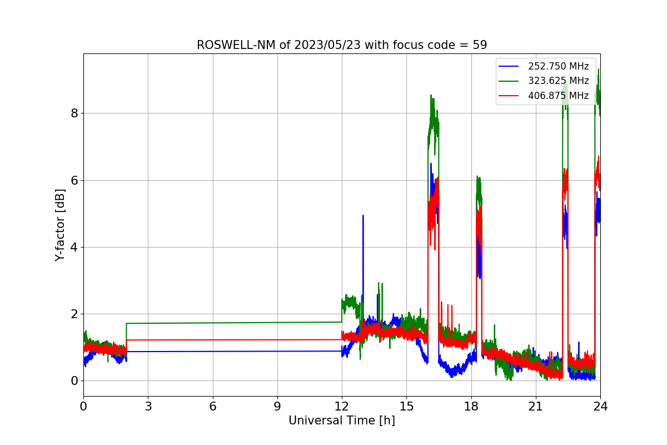Click the green peak just after 16 hours
The width and height of the screenshot is (667, 445).
[x=432, y=96]
